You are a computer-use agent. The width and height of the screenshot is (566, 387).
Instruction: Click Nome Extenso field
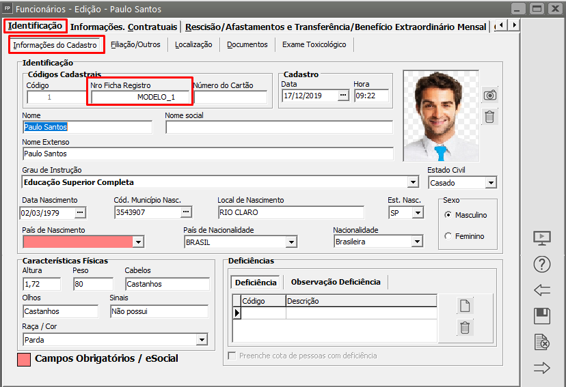(208, 154)
